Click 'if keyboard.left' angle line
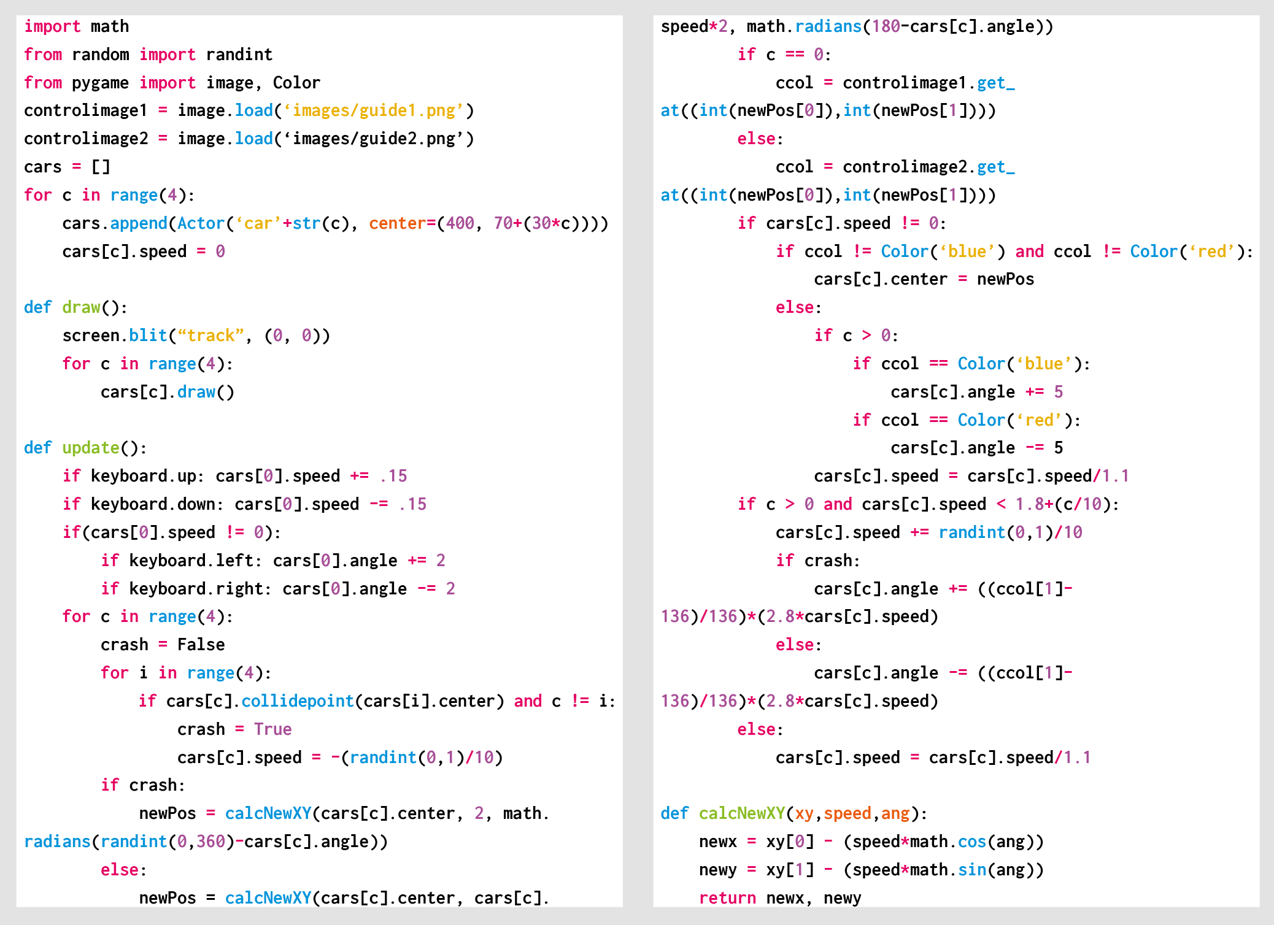 point(273,561)
